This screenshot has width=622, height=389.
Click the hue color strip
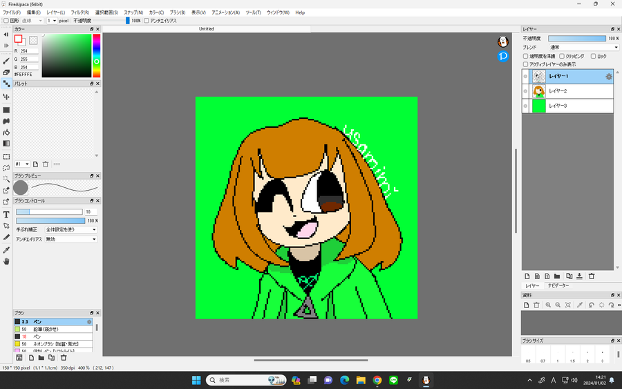pos(96,55)
